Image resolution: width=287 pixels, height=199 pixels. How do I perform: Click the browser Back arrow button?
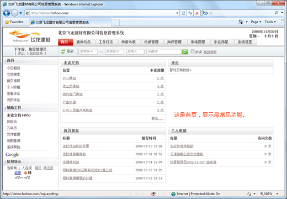point(7,13)
